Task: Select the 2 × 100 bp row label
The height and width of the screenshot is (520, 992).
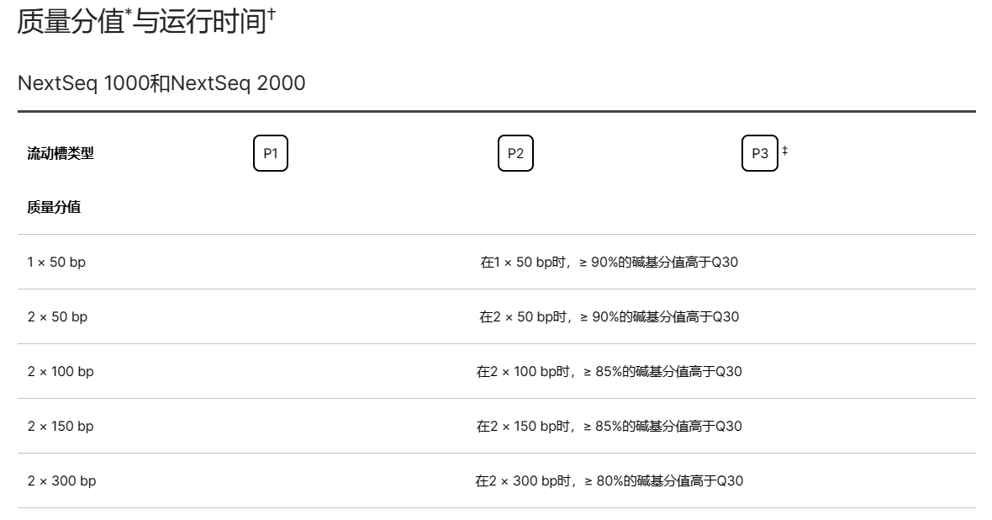Action: 61,371
